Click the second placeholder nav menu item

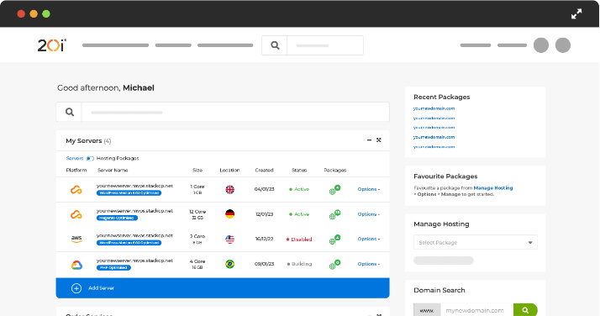pos(173,45)
